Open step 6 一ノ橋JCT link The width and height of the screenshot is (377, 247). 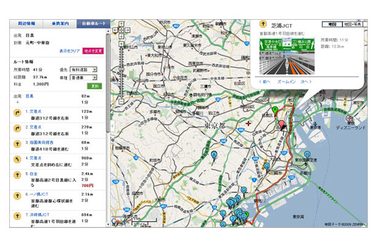pos(39,194)
